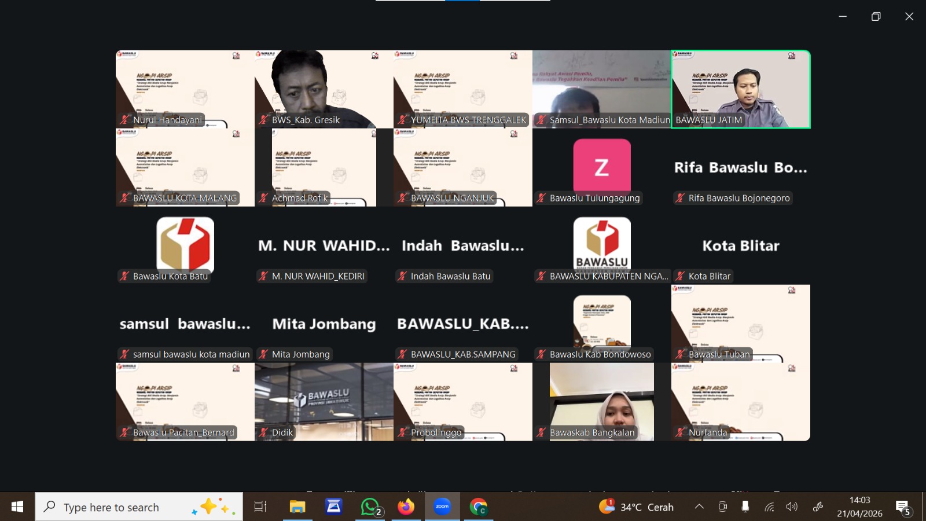The image size is (926, 521).
Task: Select the BAWASLU JATIM video tile
Action: tap(741, 89)
